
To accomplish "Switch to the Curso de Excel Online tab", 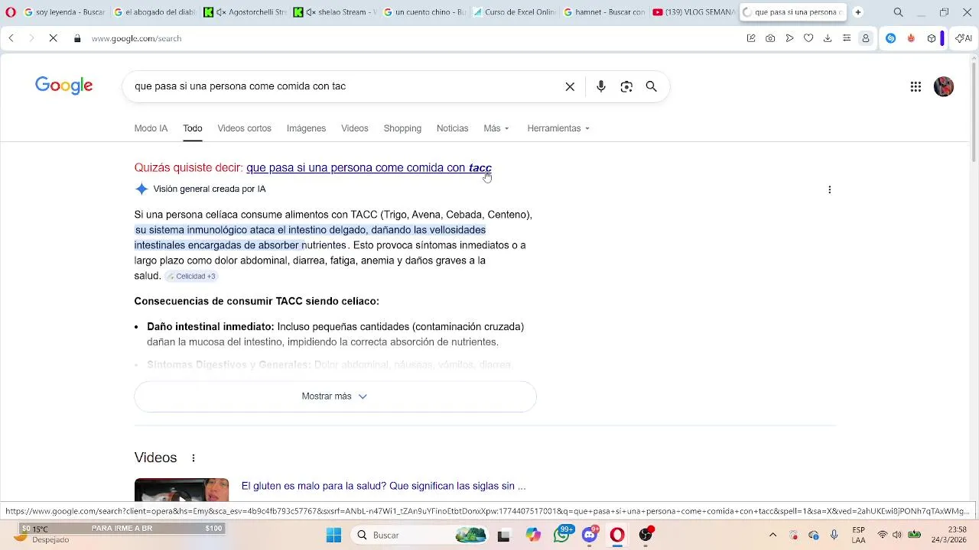I will [515, 12].
